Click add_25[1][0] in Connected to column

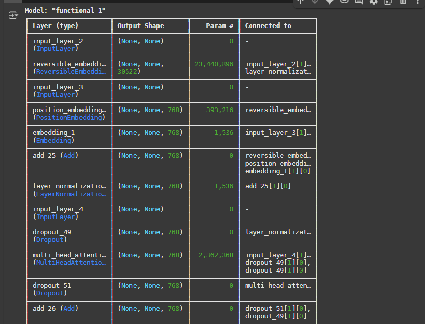coord(268,186)
